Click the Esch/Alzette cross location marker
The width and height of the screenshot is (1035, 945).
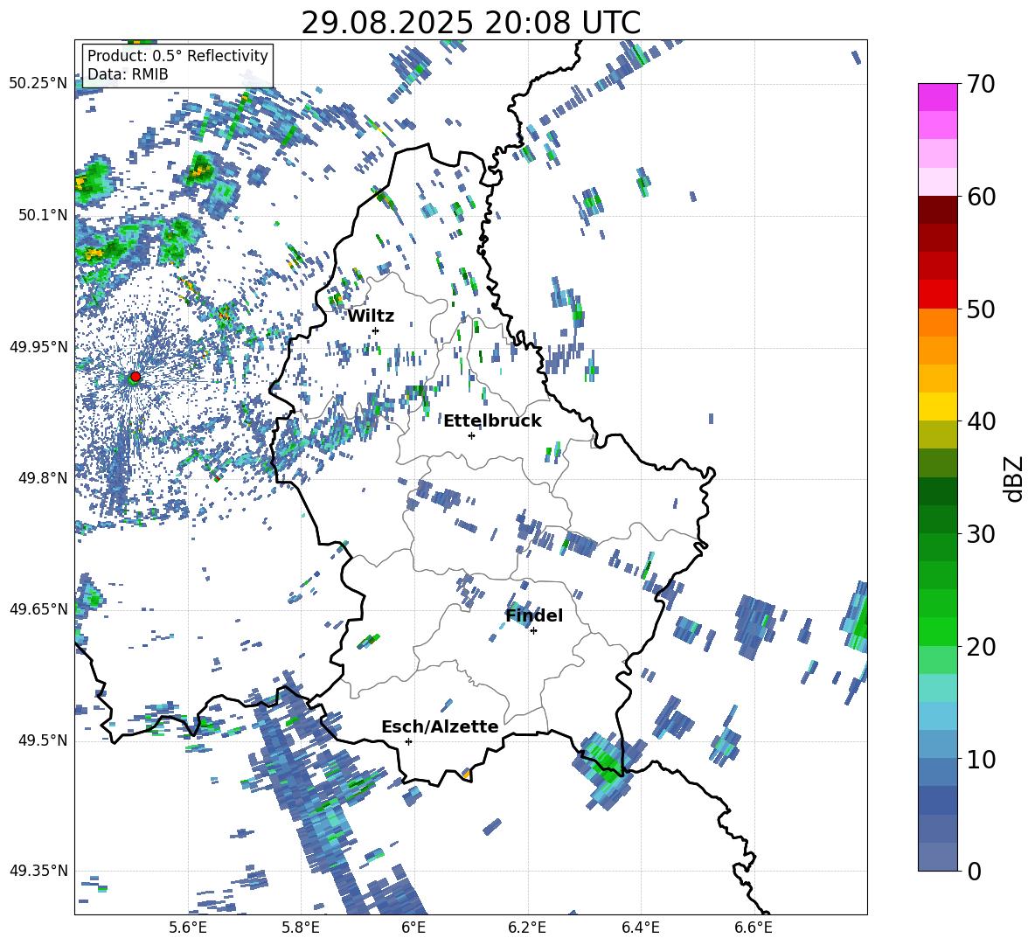tap(408, 741)
